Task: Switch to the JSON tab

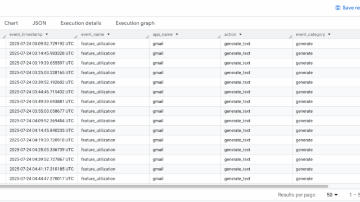Action: coord(39,23)
